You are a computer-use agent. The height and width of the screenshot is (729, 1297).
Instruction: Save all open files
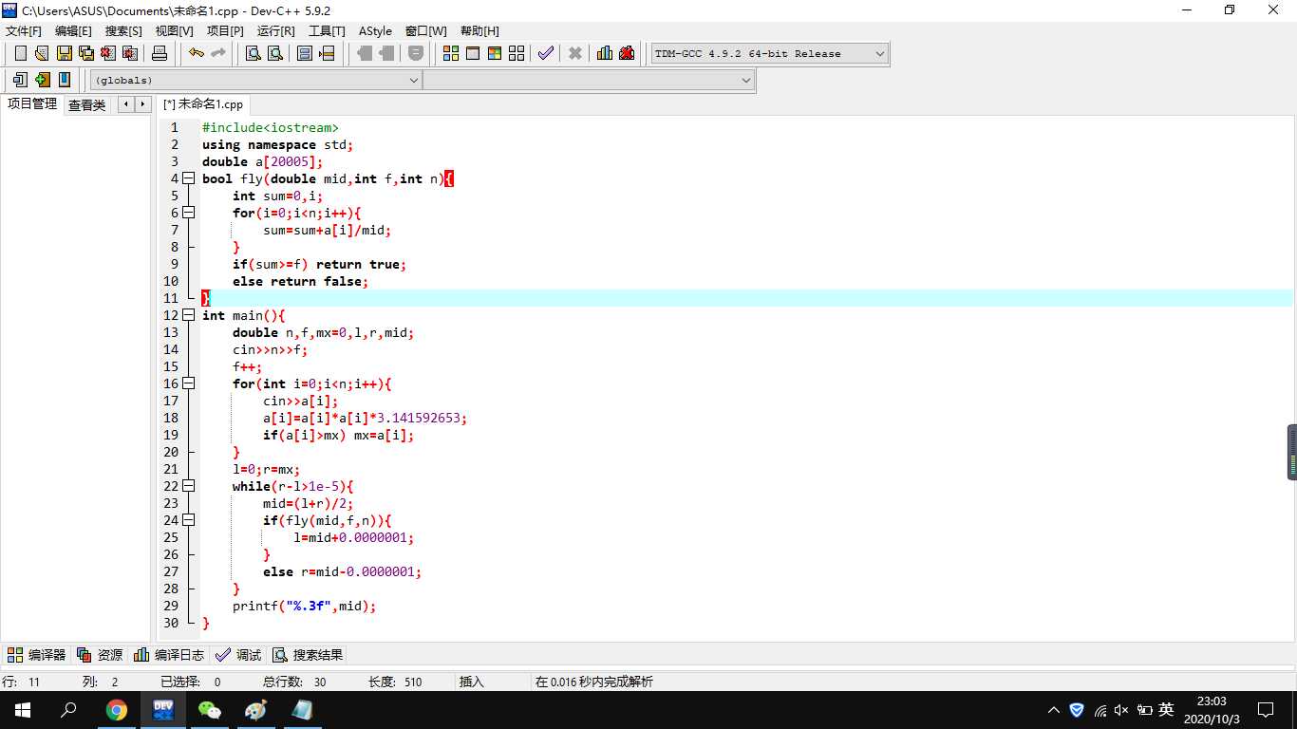(x=85, y=53)
